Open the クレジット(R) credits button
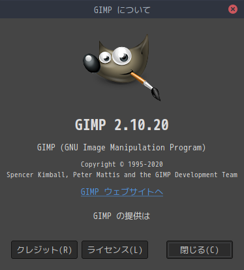Screen dimensions: 244x270 [44, 250]
